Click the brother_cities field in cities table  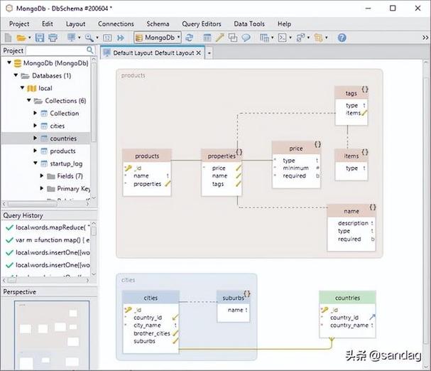point(152,333)
